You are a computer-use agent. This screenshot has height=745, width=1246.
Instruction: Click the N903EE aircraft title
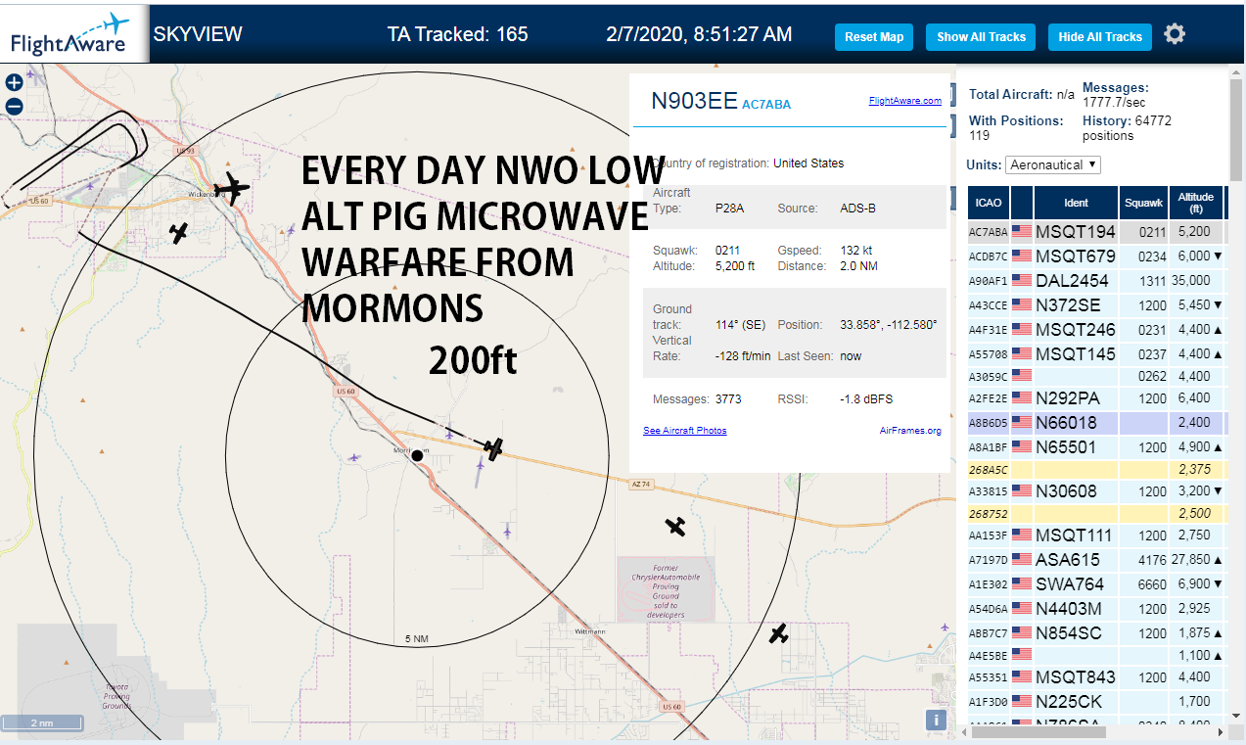point(694,101)
